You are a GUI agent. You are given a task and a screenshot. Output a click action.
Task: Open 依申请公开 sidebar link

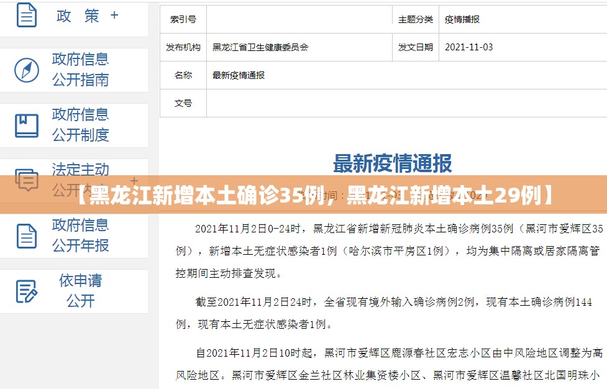81,291
